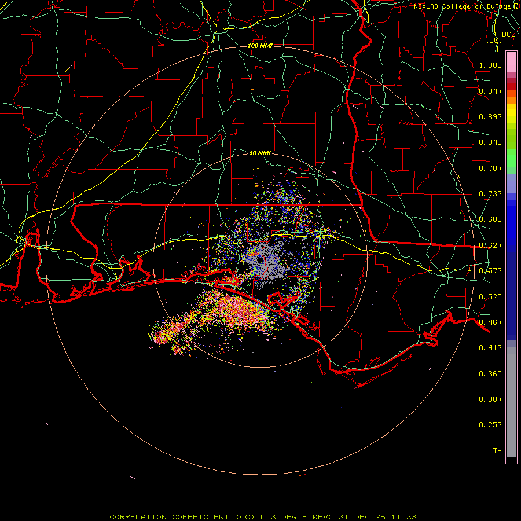This screenshot has width=521, height=521.
Task: Click the 0.307 scale value
Action: tap(490, 399)
